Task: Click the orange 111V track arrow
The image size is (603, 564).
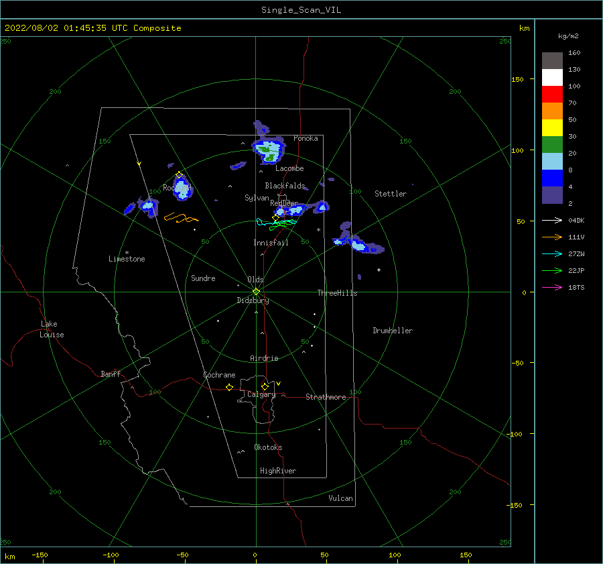Action: [x=552, y=237]
